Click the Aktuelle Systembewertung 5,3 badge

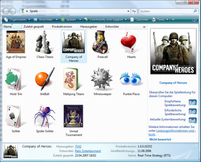pos(193,120)
